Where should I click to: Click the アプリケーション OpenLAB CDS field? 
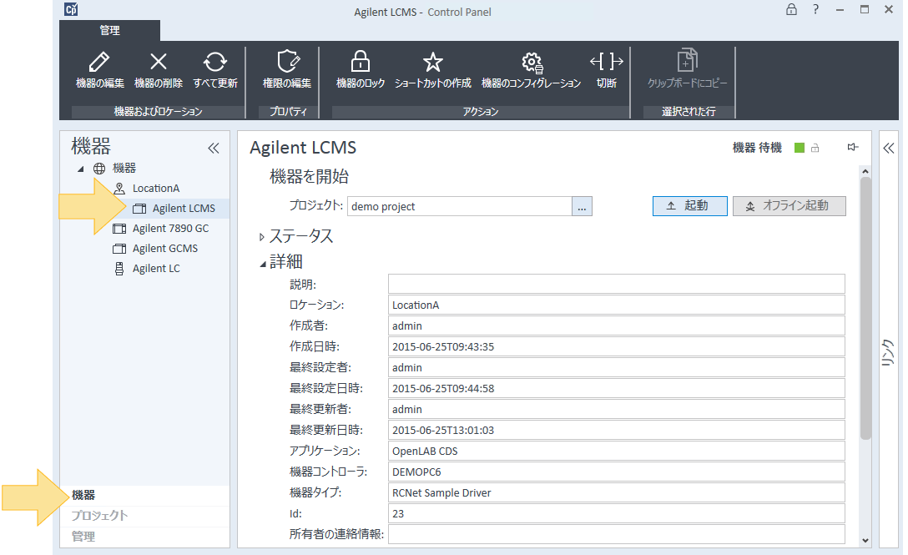coord(616,452)
